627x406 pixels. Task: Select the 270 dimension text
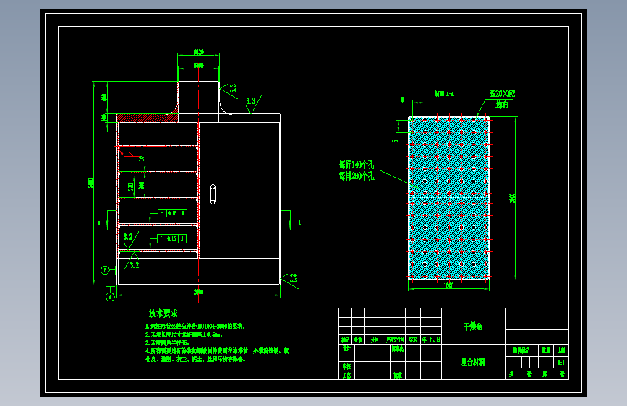pos(131,186)
